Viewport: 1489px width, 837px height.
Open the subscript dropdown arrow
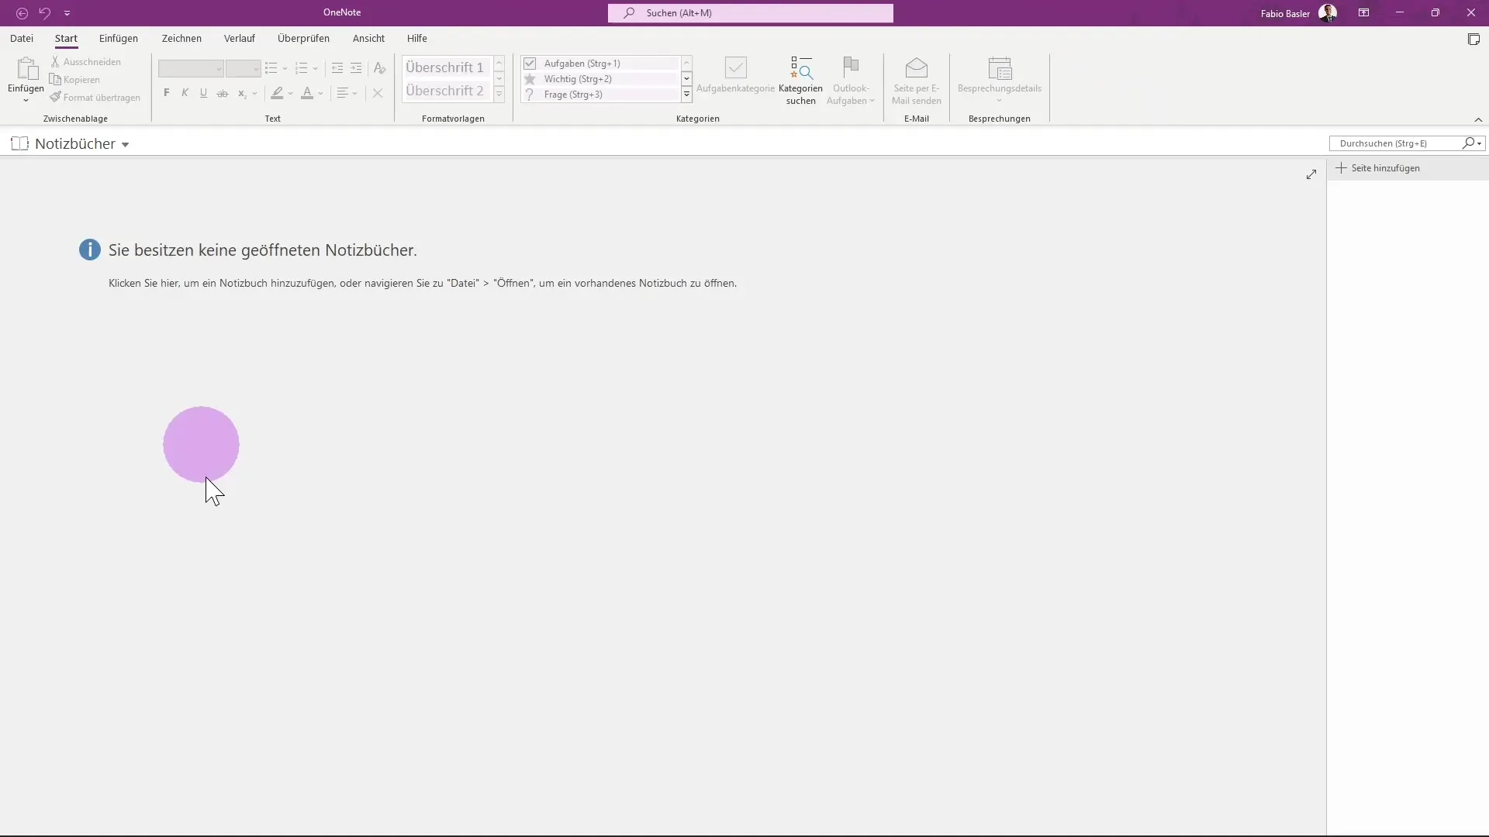[x=254, y=94]
